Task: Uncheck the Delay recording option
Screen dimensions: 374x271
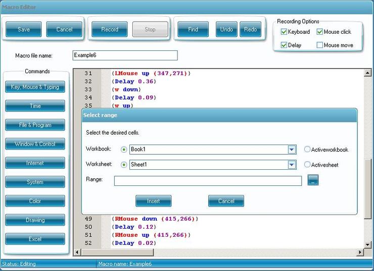Action: pyautogui.click(x=284, y=45)
